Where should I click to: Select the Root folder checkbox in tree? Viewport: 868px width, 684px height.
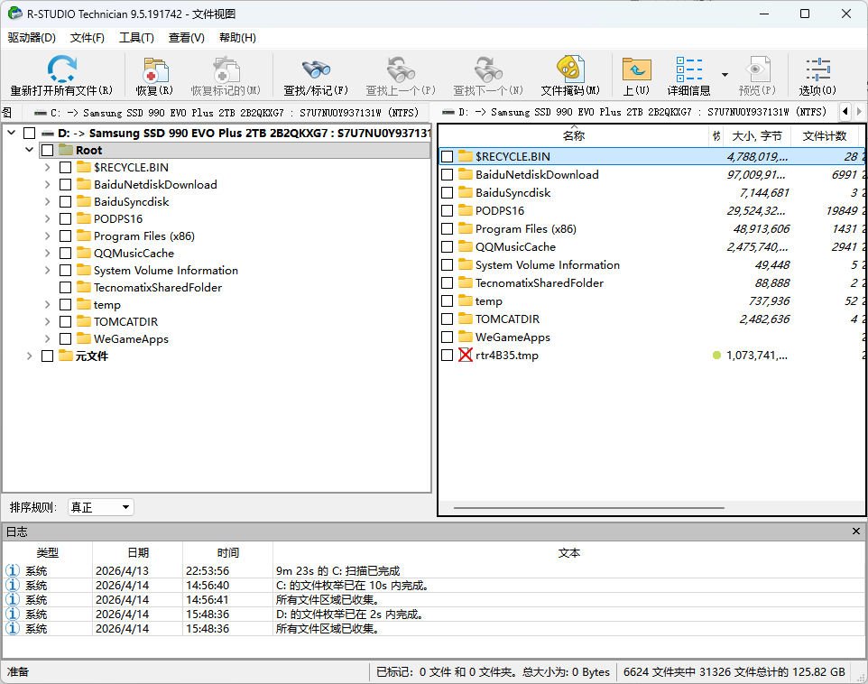[48, 149]
